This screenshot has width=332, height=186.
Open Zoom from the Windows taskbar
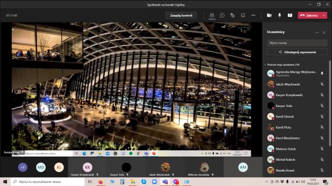(155, 181)
